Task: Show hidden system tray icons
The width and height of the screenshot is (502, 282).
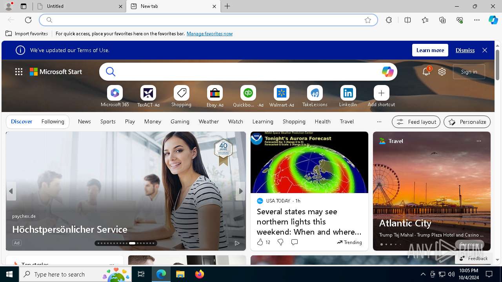Action: tap(423, 274)
